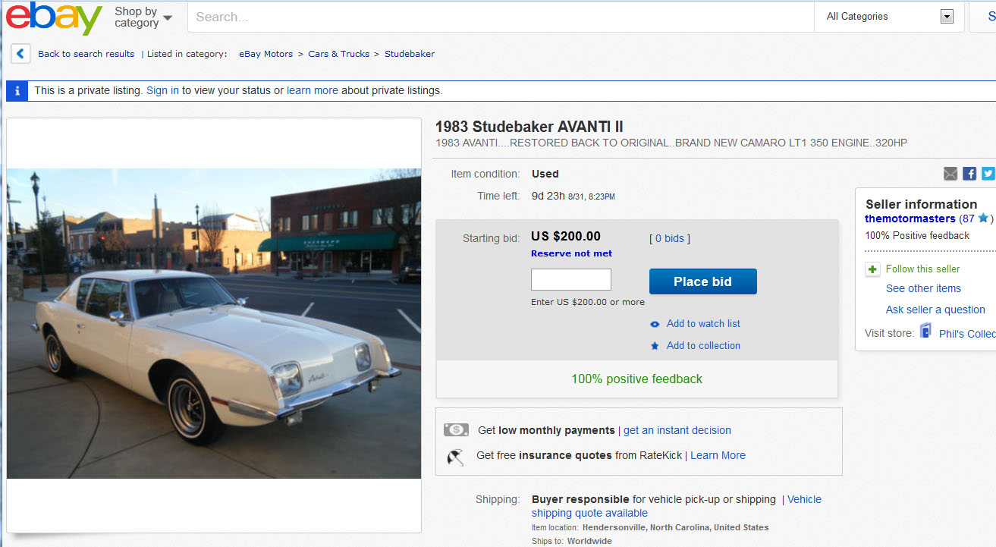Click the eBay logo
Image resolution: width=996 pixels, height=547 pixels.
(54, 17)
